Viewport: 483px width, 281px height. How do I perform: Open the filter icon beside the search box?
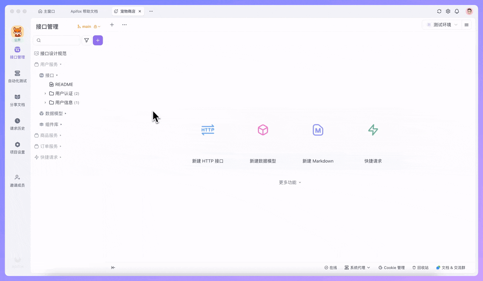click(86, 40)
